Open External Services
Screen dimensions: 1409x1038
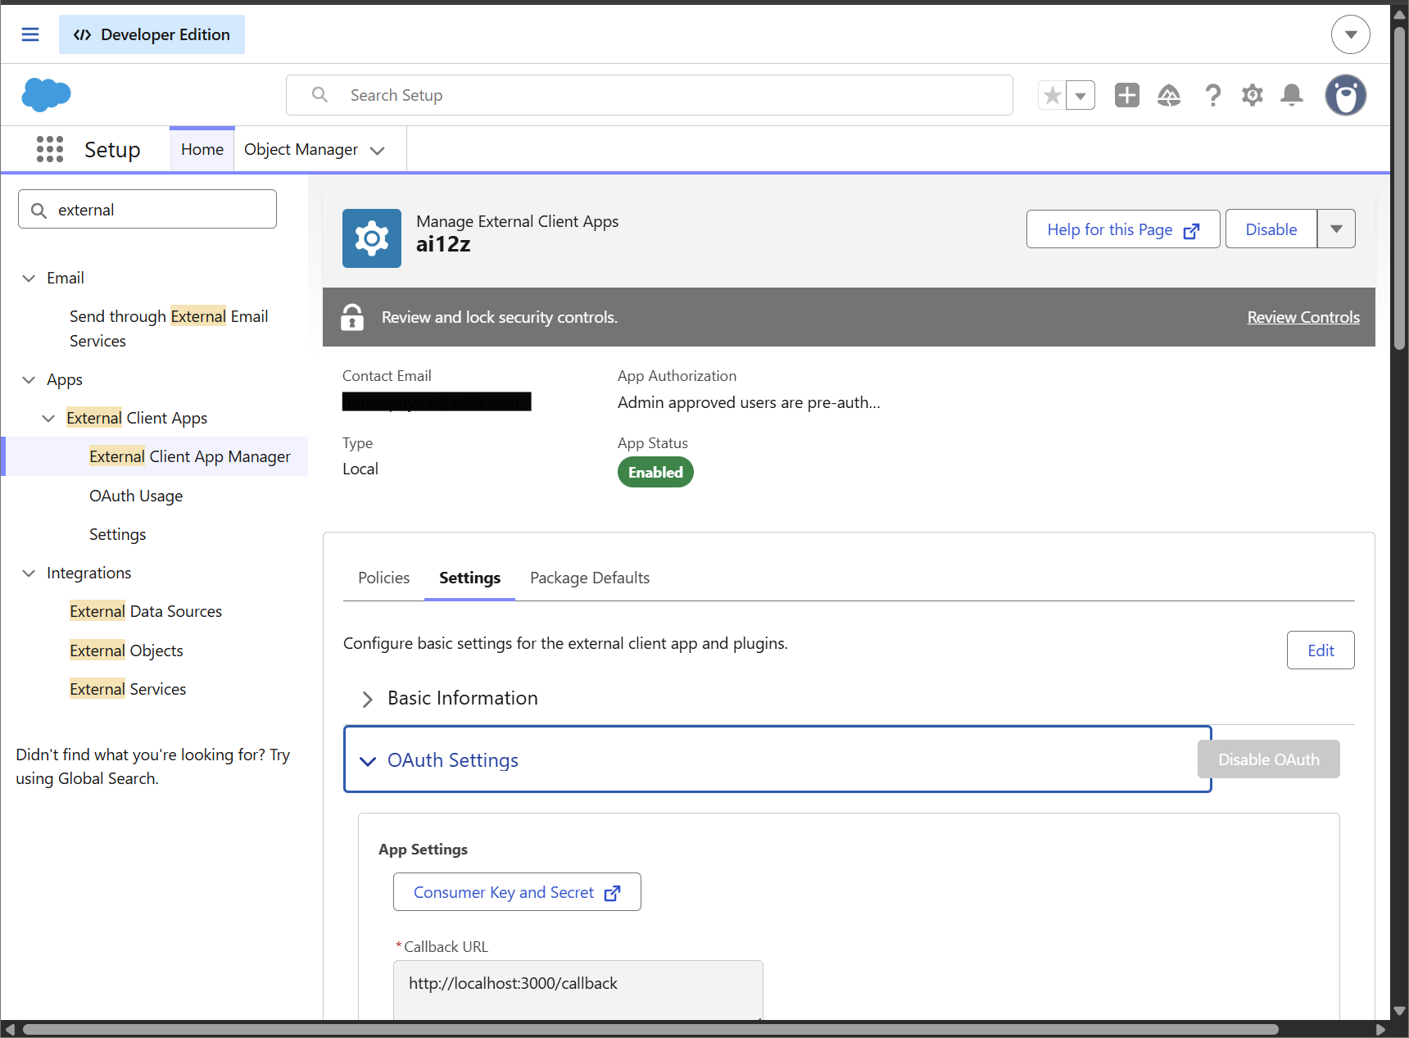pos(128,689)
